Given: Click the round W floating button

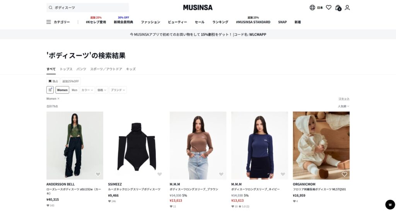Looking at the screenshot, I should [390, 204].
